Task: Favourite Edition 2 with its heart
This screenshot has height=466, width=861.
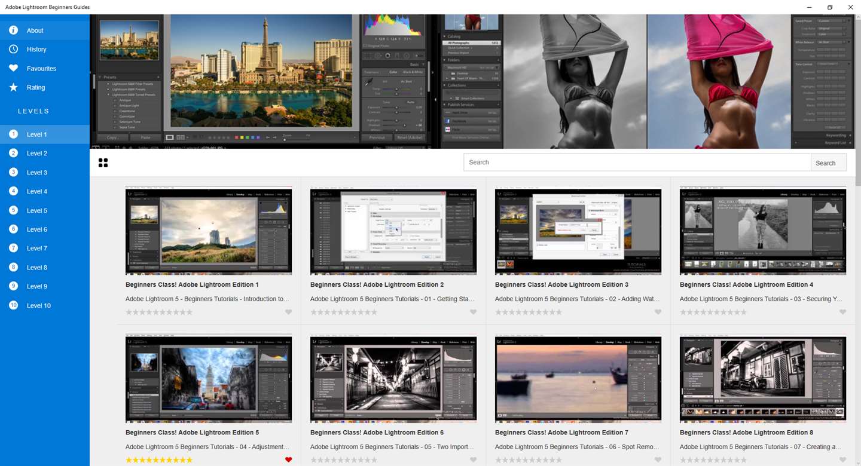Action: pyautogui.click(x=473, y=312)
